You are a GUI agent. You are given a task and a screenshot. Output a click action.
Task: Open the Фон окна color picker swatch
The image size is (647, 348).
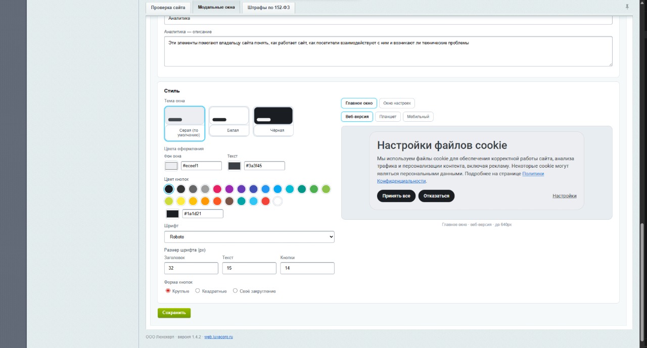171,166
